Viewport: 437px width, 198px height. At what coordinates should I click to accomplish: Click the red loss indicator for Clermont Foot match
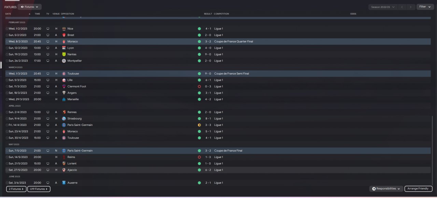coord(199,87)
